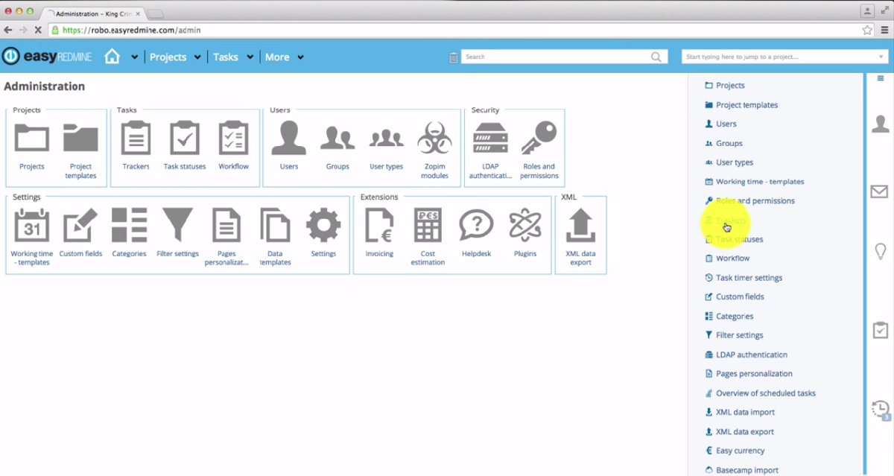Open Data templates icon

[275, 225]
